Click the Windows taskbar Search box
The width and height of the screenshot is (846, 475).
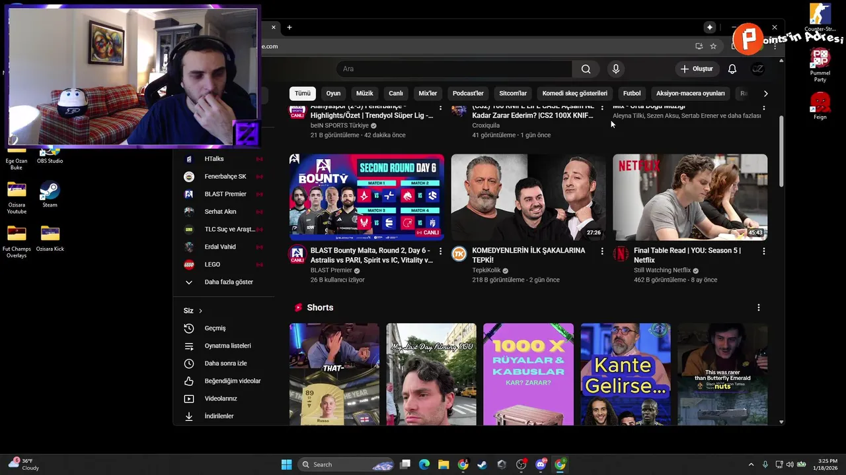point(346,464)
